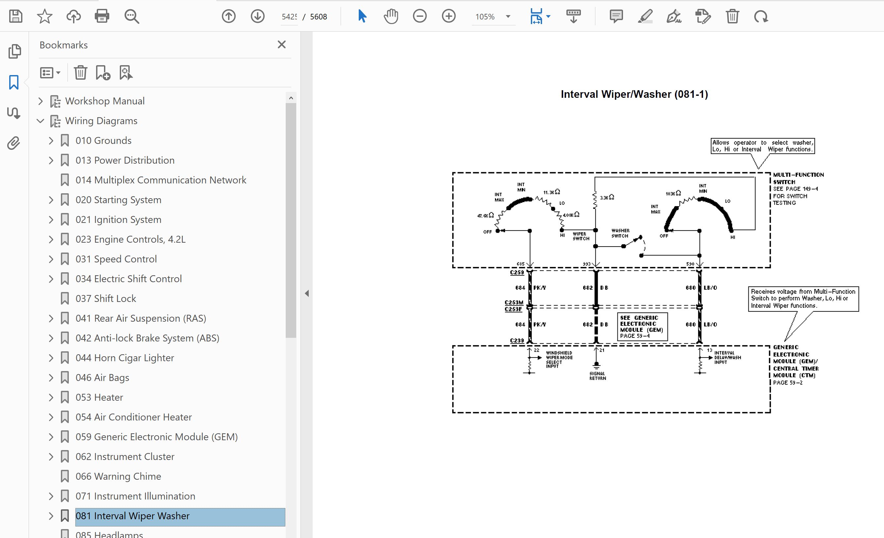
Task: Open the 066 Warning Chime bookmark
Action: pyautogui.click(x=118, y=476)
